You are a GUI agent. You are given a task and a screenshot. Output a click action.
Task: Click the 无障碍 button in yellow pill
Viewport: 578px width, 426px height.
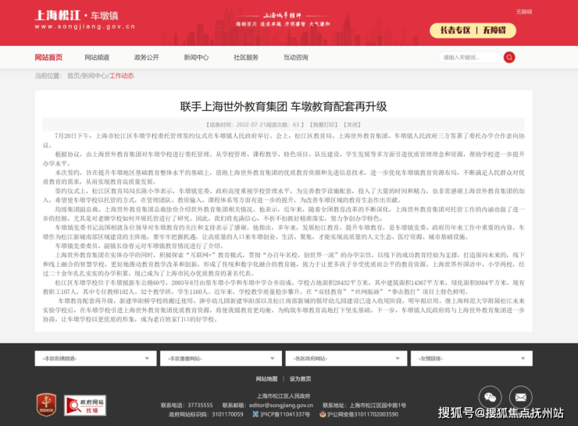point(494,30)
